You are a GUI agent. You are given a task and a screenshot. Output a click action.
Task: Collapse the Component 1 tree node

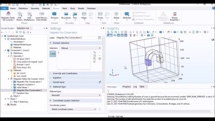pyautogui.click(x=5, y=50)
